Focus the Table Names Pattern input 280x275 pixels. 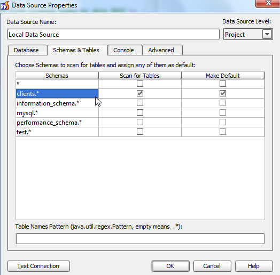pyautogui.click(x=140, y=239)
